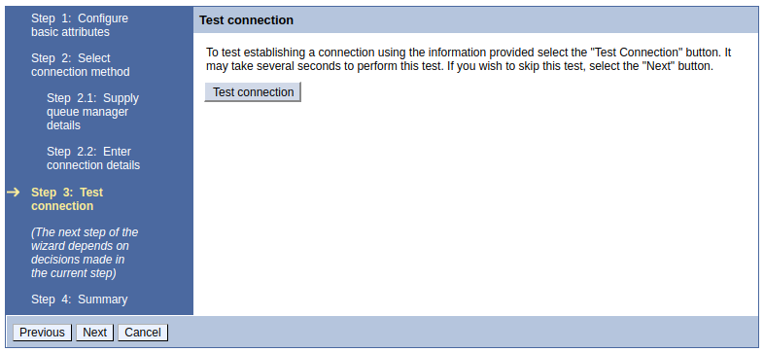Click blank sidebar area left of Step 1

[x=17, y=25]
